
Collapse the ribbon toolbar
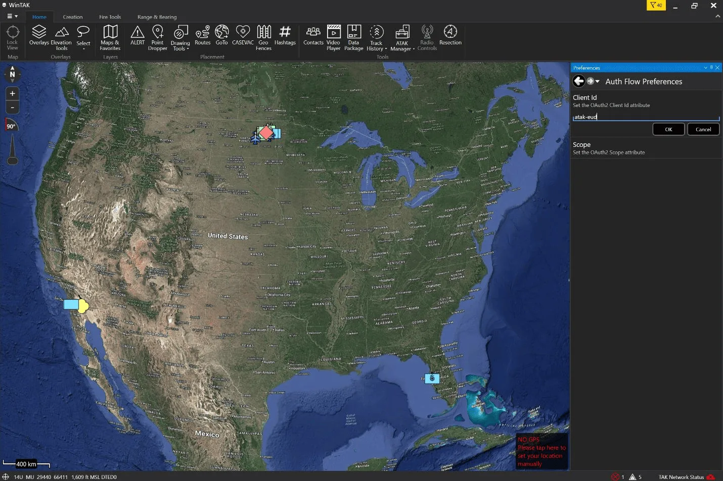717,17
